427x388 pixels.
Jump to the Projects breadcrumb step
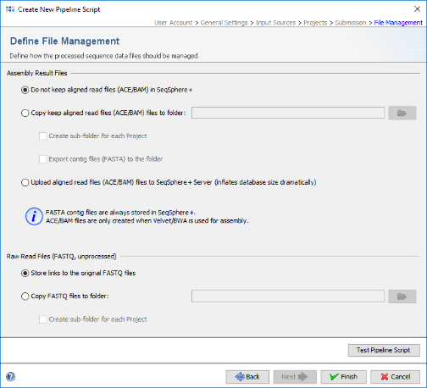click(315, 23)
